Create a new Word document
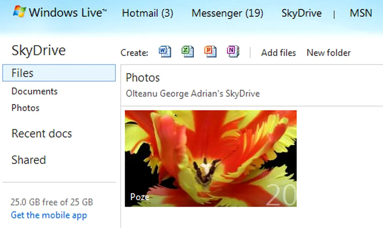 click(165, 51)
